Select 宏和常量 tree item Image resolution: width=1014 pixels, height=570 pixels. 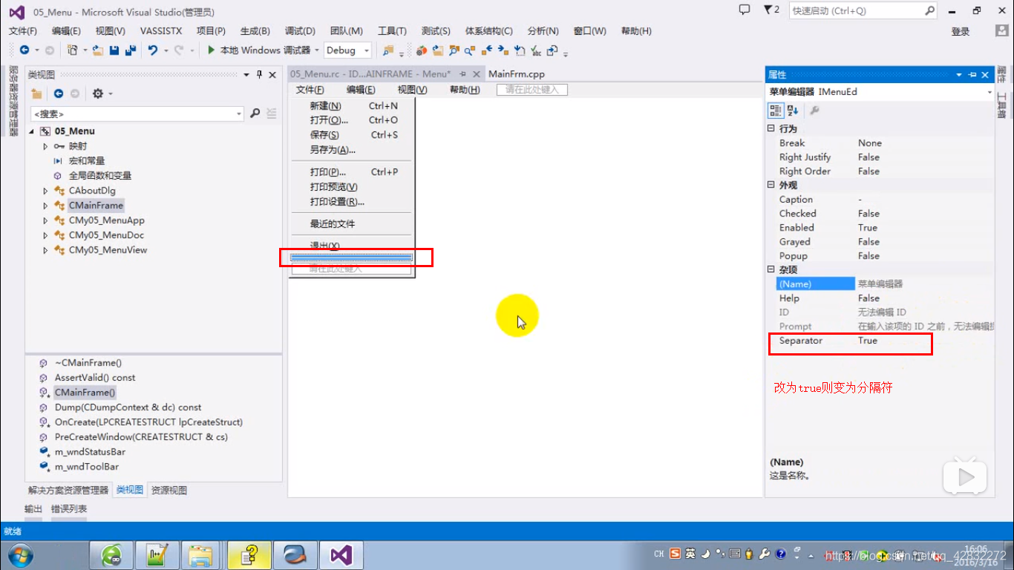pos(87,161)
